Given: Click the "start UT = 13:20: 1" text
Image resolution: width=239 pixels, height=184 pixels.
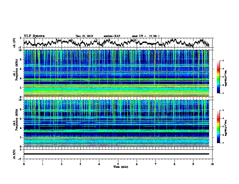Looking at the screenshot, I should (x=146, y=36).
